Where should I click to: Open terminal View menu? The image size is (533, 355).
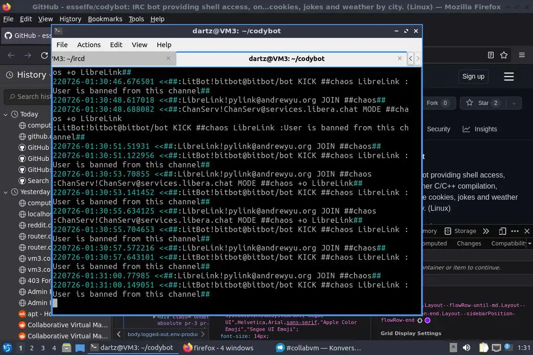coord(139,45)
